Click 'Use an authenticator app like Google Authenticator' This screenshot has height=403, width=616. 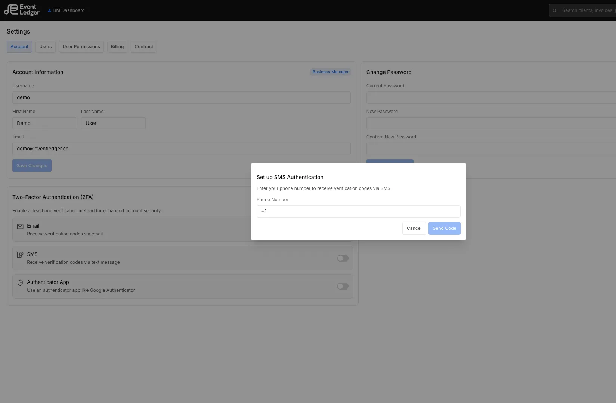81,290
